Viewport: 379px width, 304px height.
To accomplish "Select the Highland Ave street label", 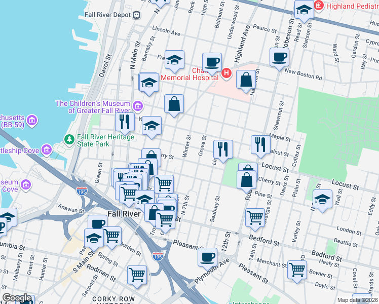I will [242, 44].
